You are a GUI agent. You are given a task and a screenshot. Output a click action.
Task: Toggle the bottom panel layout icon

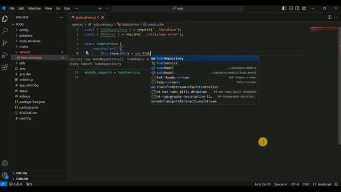click(x=291, y=9)
